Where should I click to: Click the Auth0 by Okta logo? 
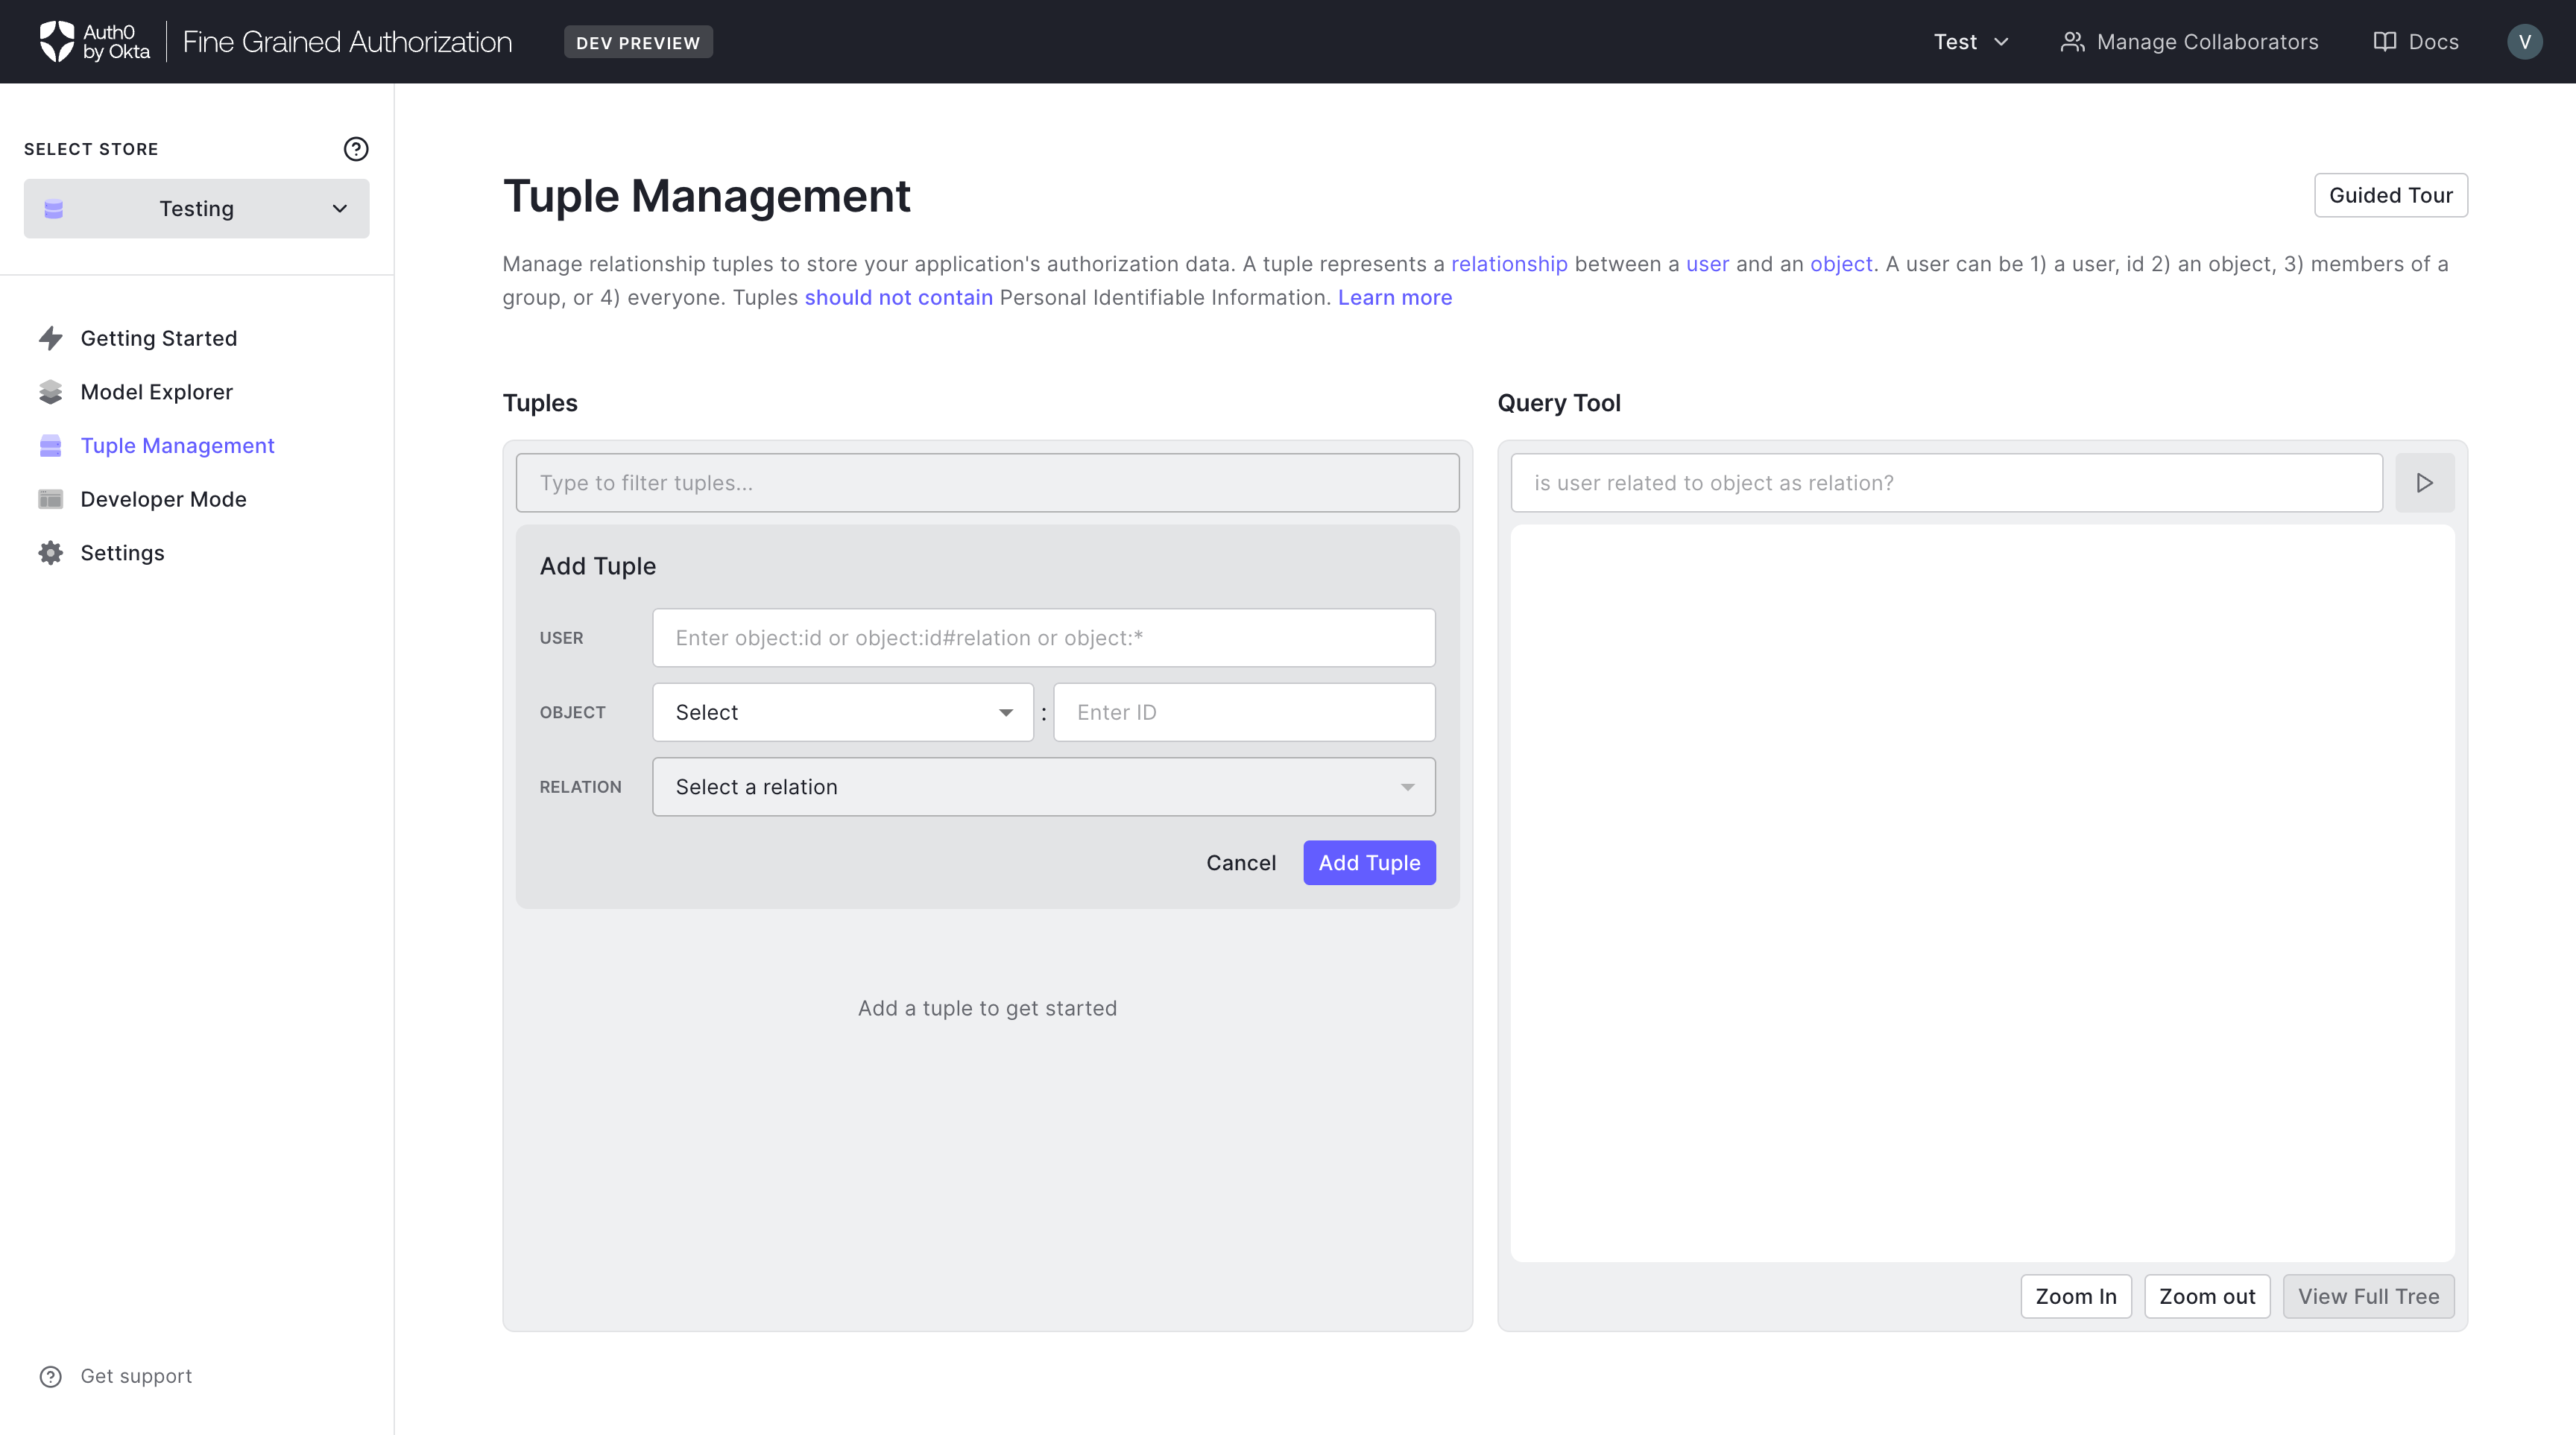tap(94, 42)
